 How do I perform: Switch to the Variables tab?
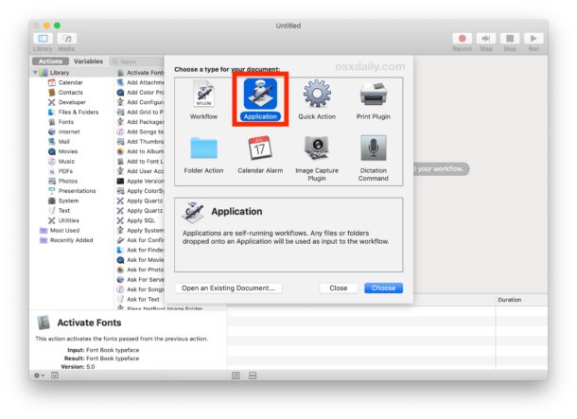[x=88, y=61]
